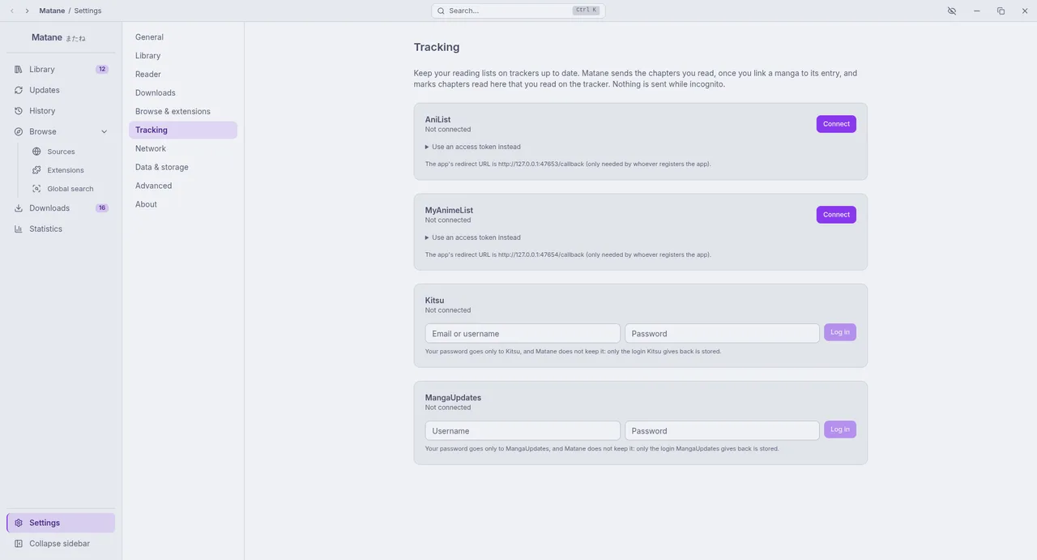Open Browse & extensions settings
1037x560 pixels.
[183, 112]
